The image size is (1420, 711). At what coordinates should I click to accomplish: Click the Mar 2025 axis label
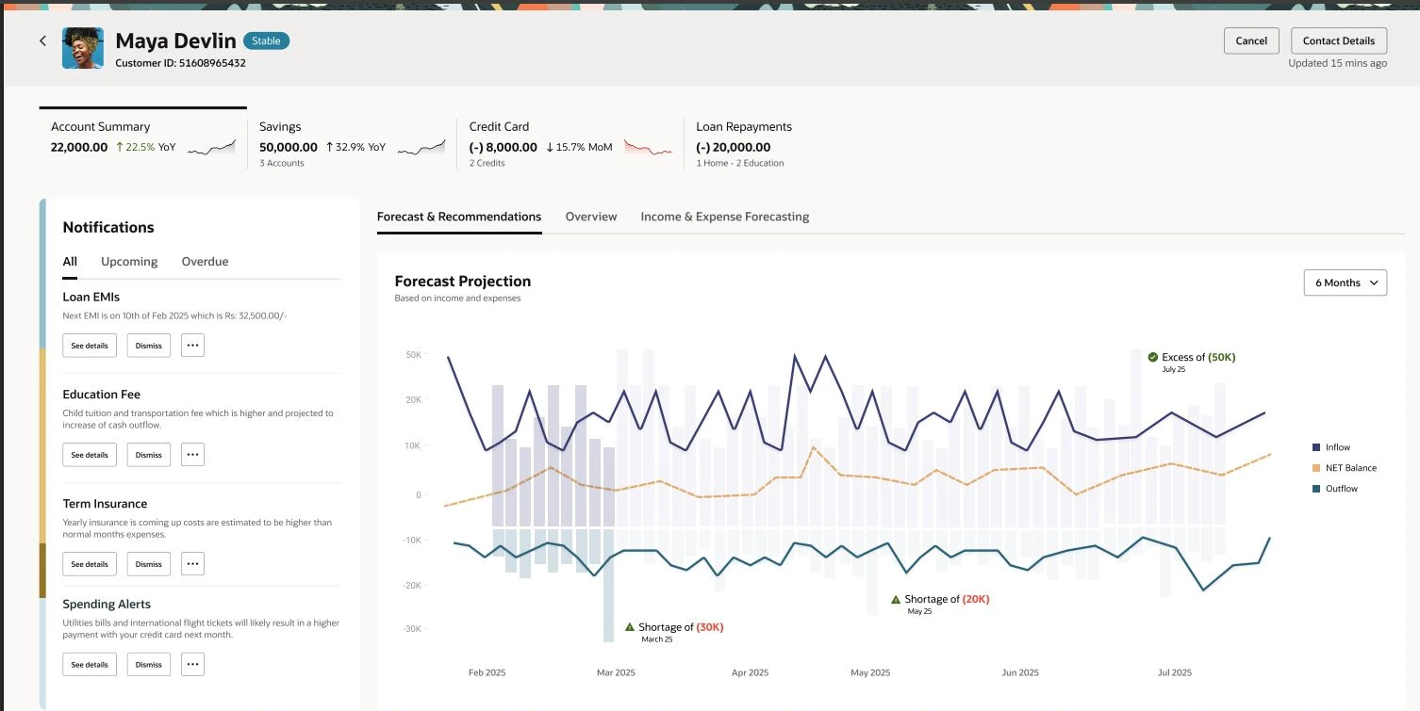coord(616,672)
